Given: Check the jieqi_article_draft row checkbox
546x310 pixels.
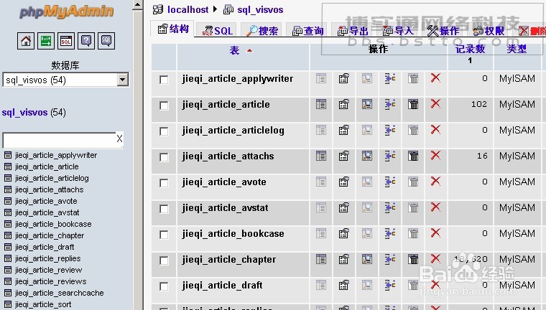Looking at the screenshot, I should 164,286.
